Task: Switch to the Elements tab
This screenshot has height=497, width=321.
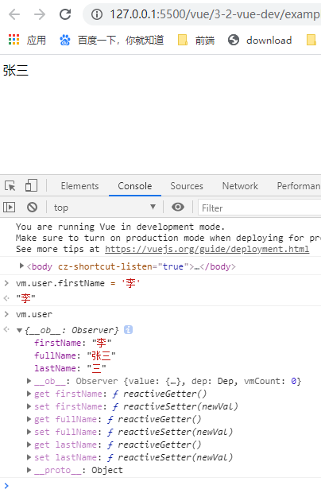Action: [x=79, y=186]
